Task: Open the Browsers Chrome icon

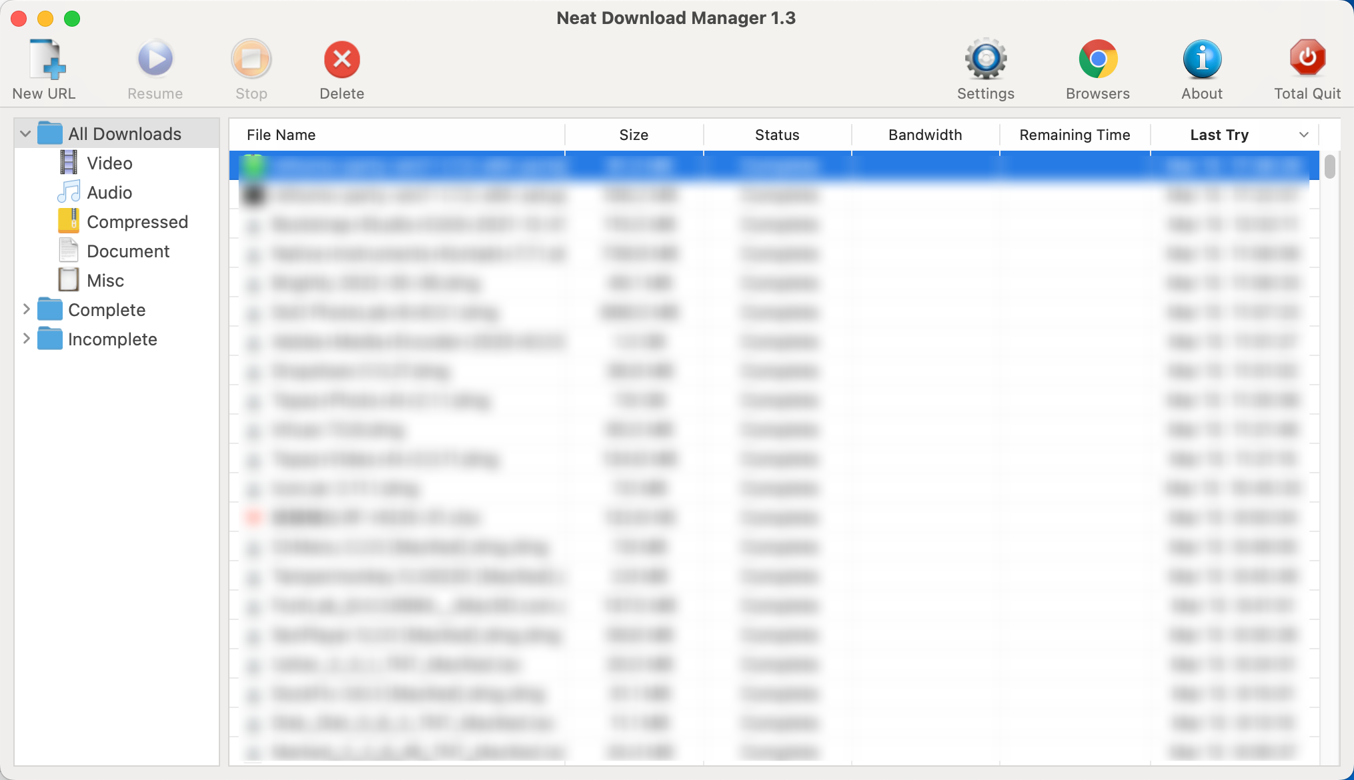Action: coord(1097,60)
